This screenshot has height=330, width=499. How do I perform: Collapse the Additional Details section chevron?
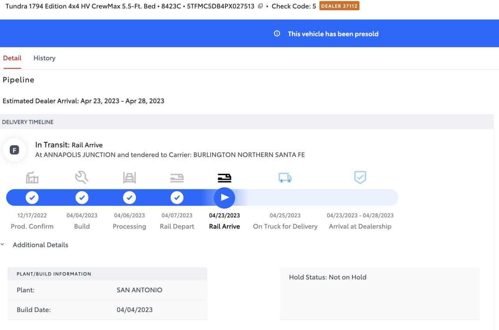[2, 245]
